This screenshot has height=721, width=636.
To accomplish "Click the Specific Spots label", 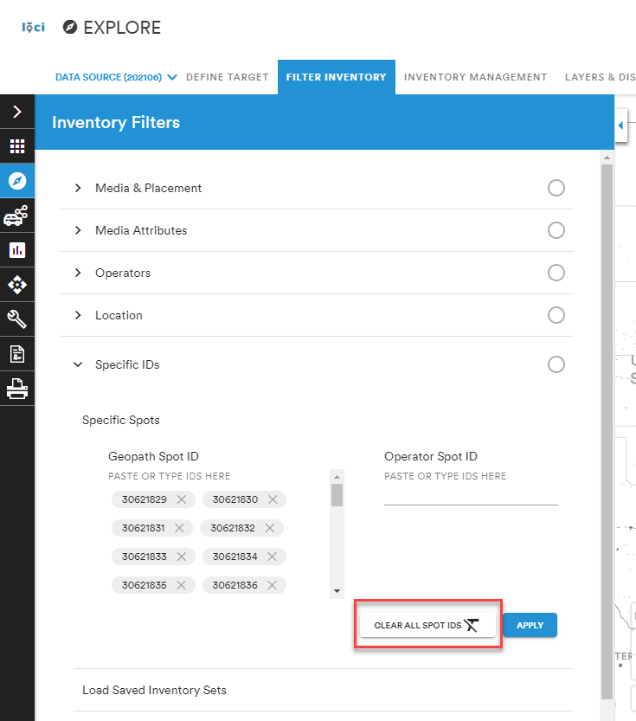I will point(121,421).
